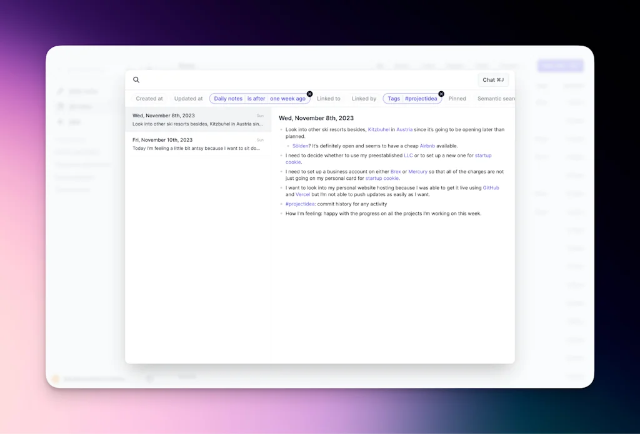Image resolution: width=640 pixels, height=434 pixels.
Task: Toggle the Pinned filter pill
Action: (457, 98)
